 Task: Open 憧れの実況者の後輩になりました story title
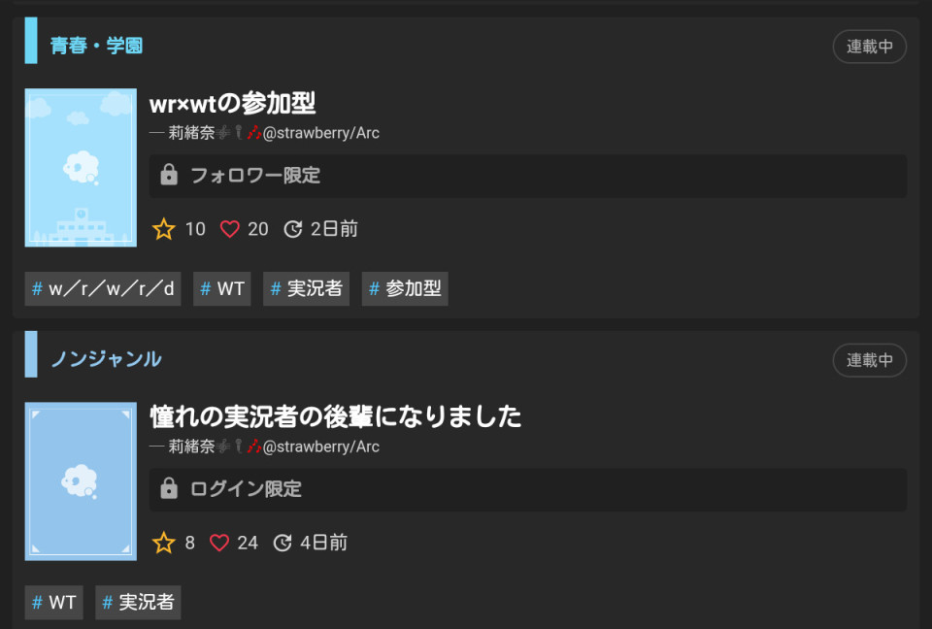pos(335,416)
